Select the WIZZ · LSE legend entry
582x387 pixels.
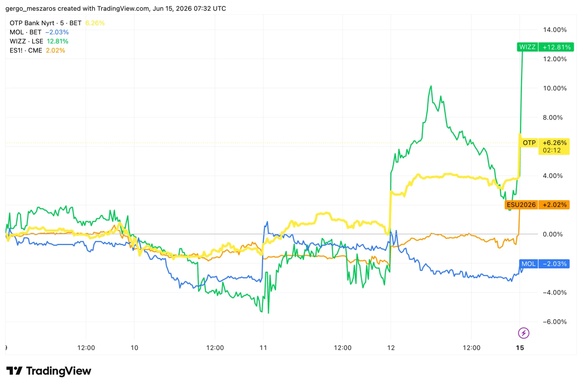point(26,41)
